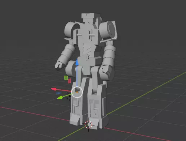Select the green square plane handle of the gizmo
Screen dimensions: 186x141
(x=66, y=78)
